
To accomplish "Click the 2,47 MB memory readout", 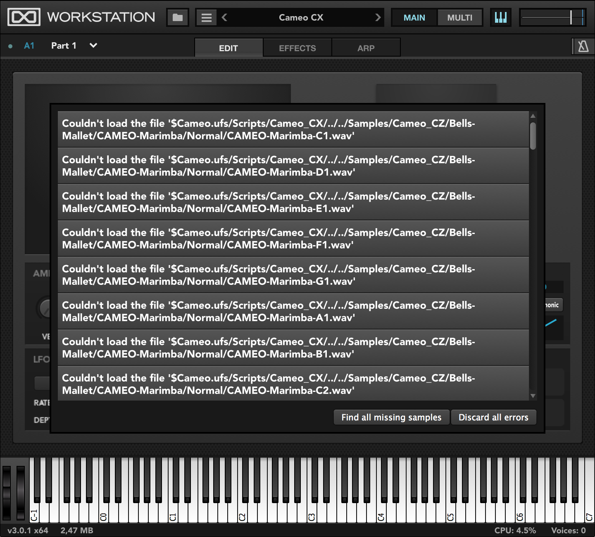I will (77, 530).
